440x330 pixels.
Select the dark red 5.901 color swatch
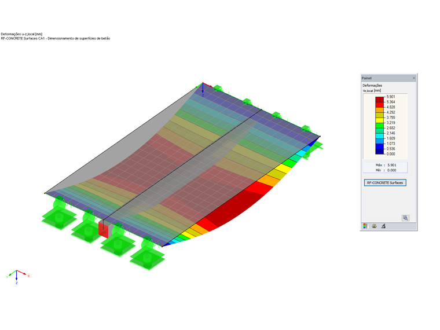[380, 100]
